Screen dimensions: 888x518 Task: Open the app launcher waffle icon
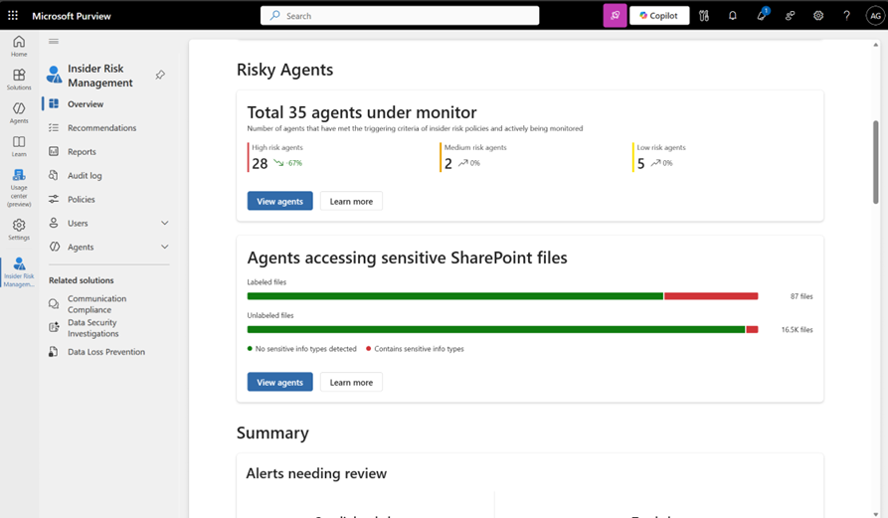click(x=13, y=15)
